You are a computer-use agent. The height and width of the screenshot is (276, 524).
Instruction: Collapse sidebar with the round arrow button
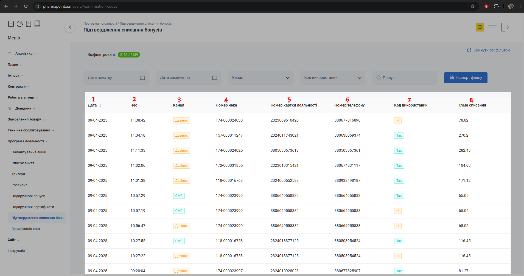point(70,27)
